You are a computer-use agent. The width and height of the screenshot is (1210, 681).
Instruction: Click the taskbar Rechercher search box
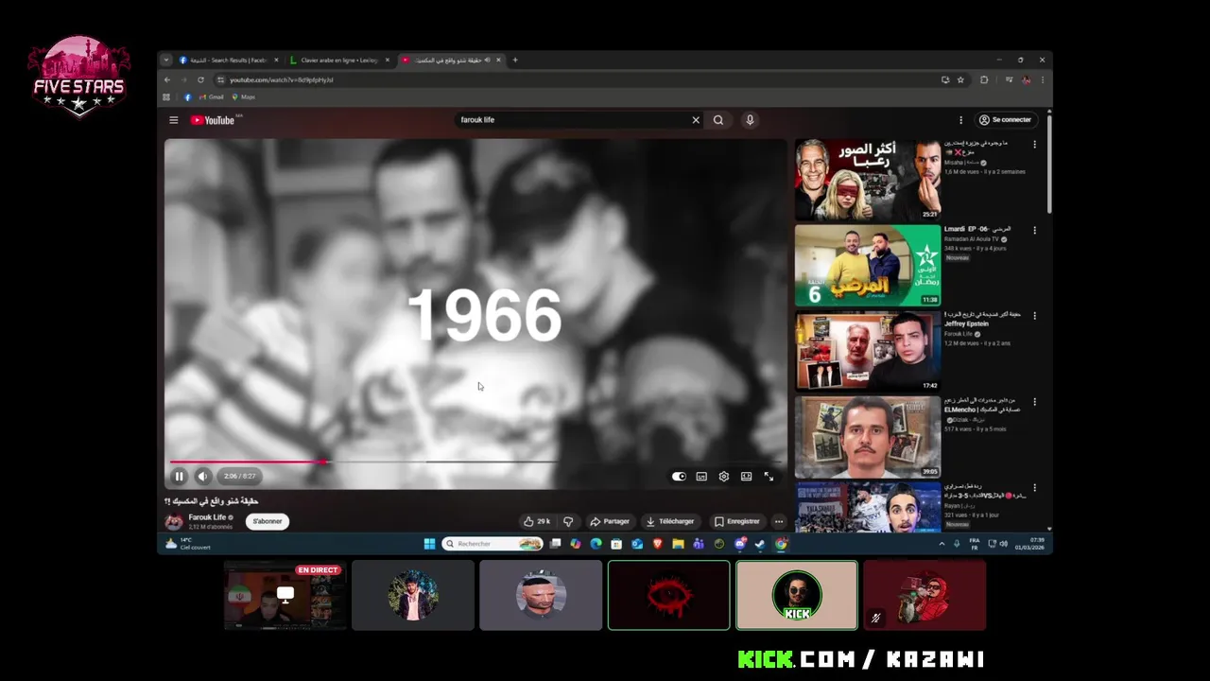(x=492, y=544)
